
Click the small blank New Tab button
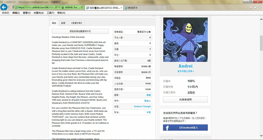[x=164, y=8]
